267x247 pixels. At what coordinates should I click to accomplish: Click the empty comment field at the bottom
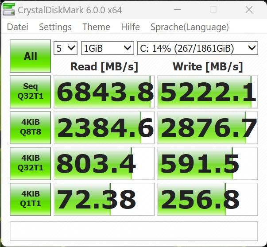[x=134, y=231]
